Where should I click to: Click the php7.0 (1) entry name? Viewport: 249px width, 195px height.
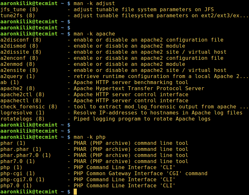[x=16, y=185]
